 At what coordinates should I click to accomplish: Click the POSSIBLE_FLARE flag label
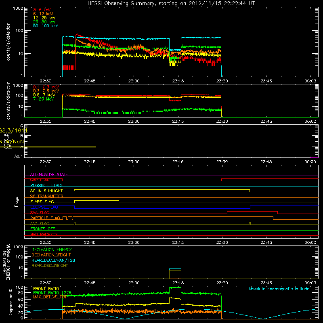(46, 185)
